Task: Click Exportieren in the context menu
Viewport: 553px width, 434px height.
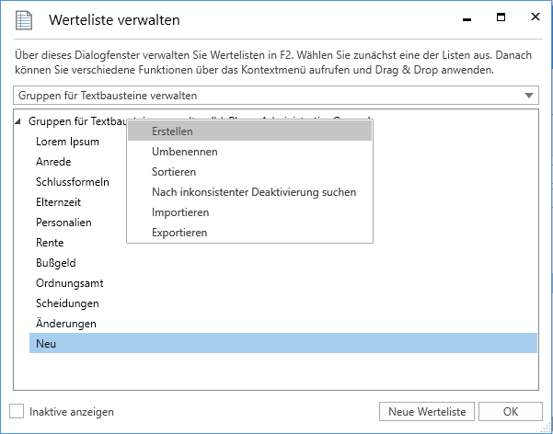Action: [179, 233]
